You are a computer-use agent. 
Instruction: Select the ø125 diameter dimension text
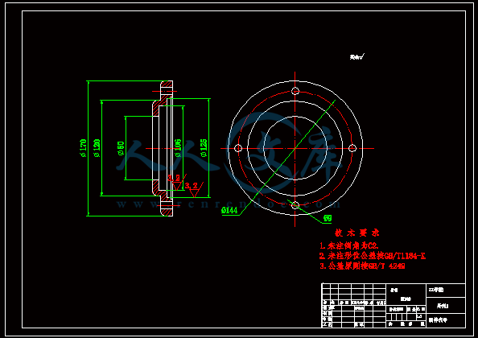204,148
